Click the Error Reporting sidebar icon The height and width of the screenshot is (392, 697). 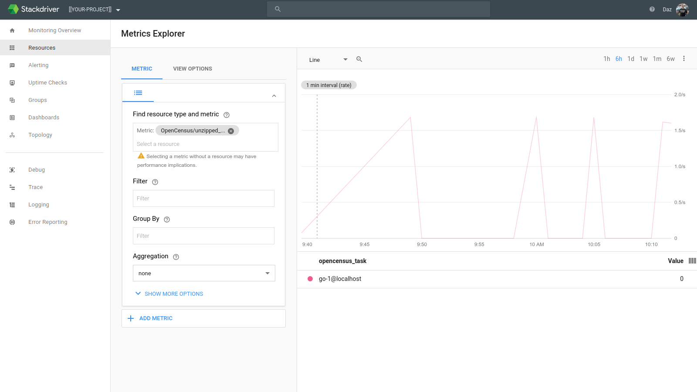click(12, 222)
